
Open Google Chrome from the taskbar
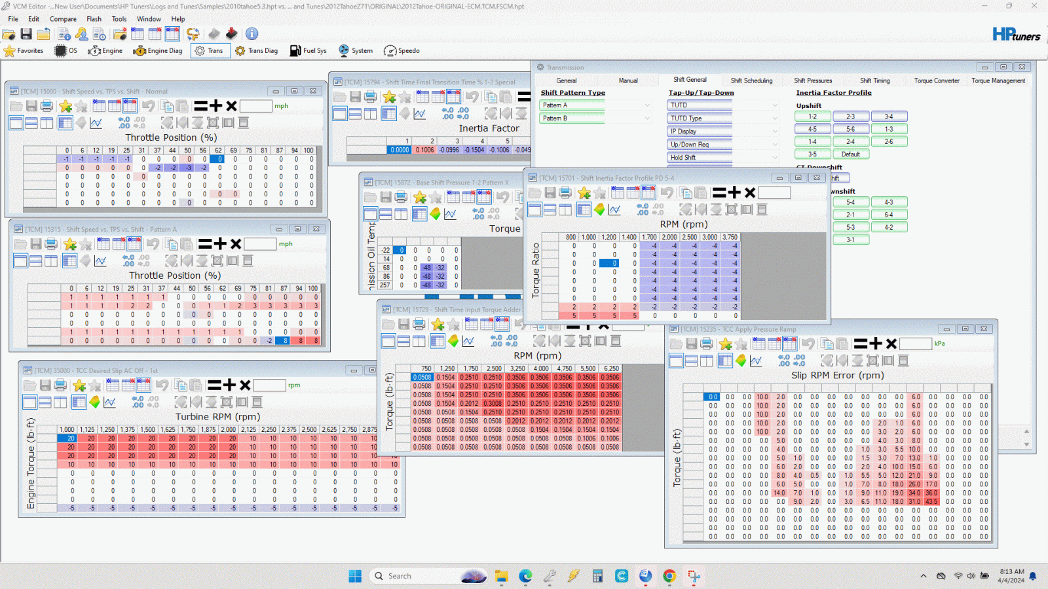point(669,576)
